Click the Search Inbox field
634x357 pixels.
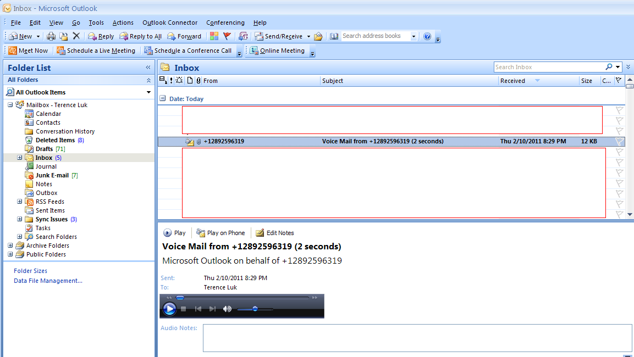pyautogui.click(x=549, y=67)
